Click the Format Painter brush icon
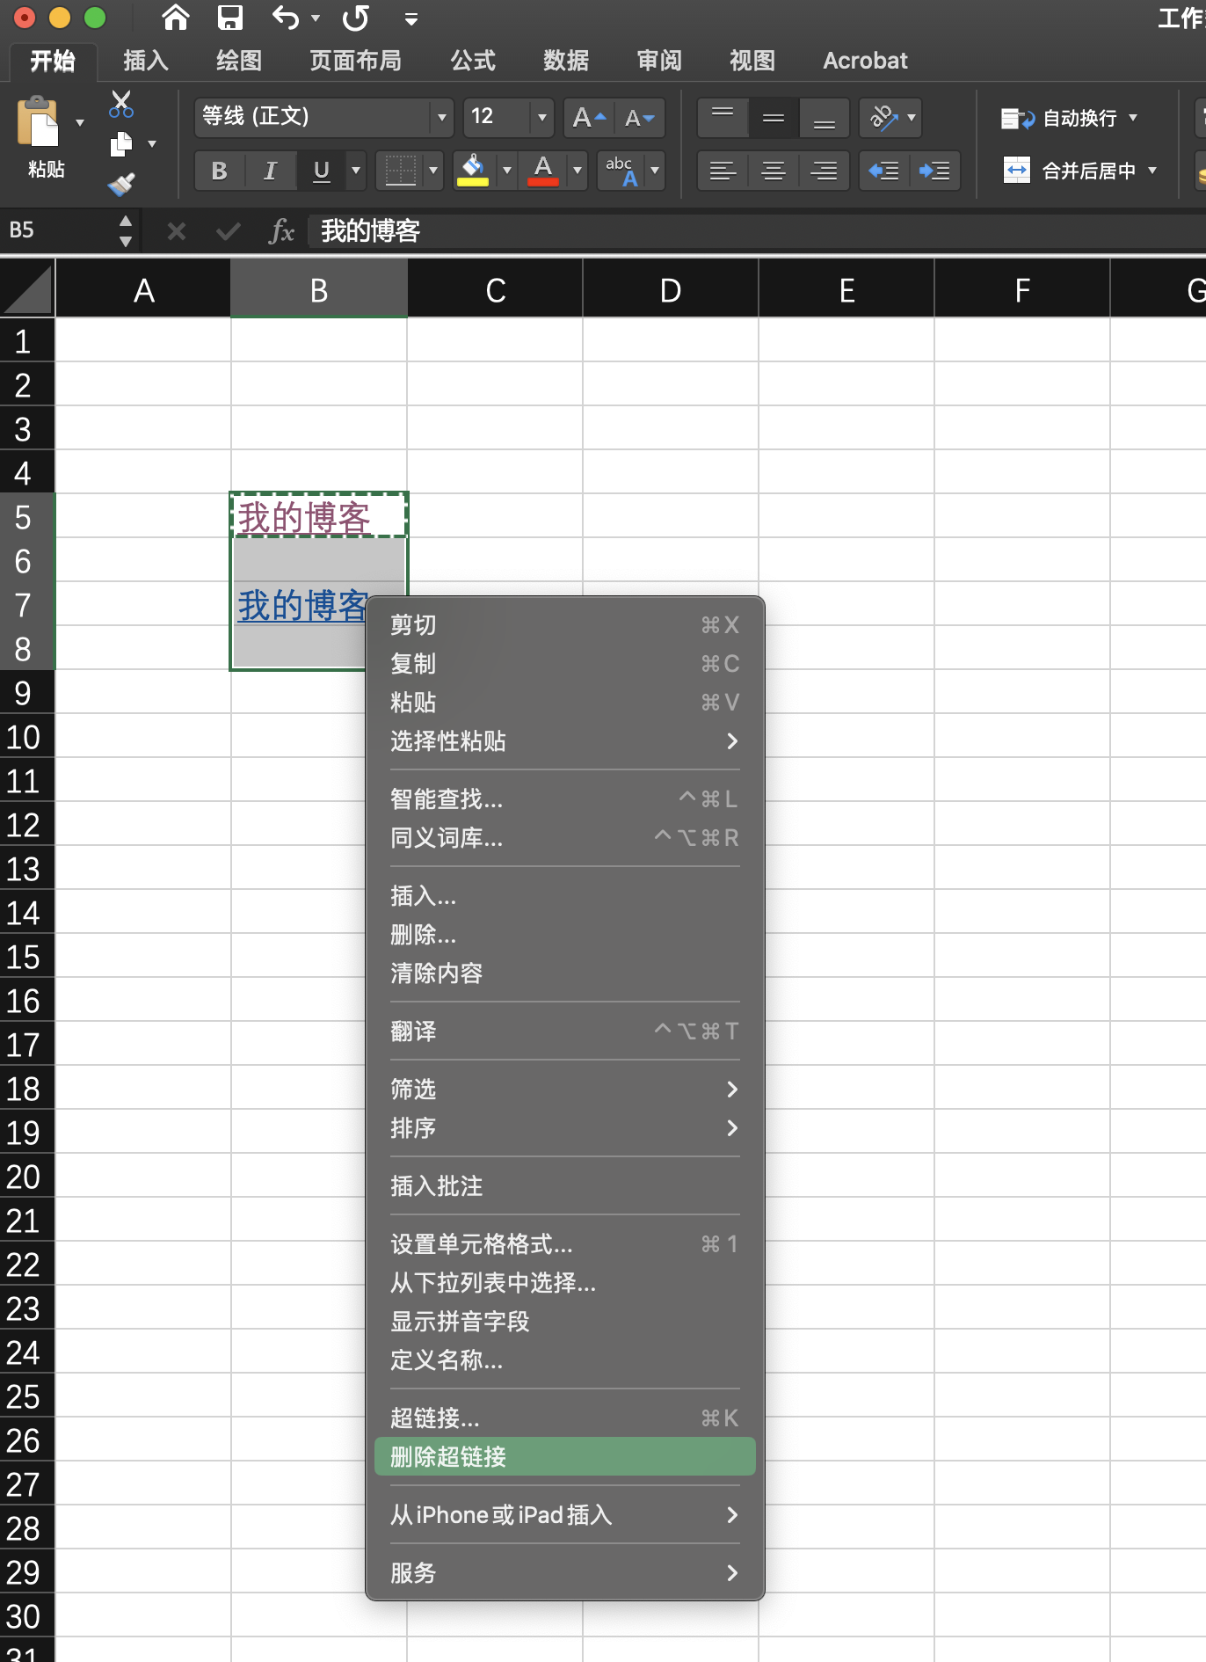Screen dimensions: 1206x1662 (x=121, y=184)
